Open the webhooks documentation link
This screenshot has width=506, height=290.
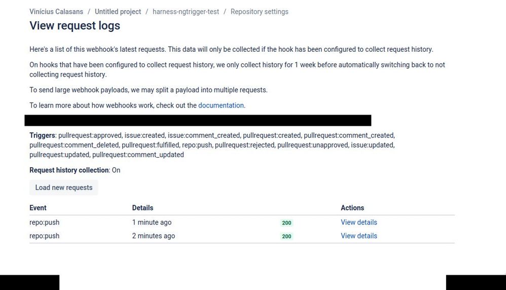tap(221, 105)
